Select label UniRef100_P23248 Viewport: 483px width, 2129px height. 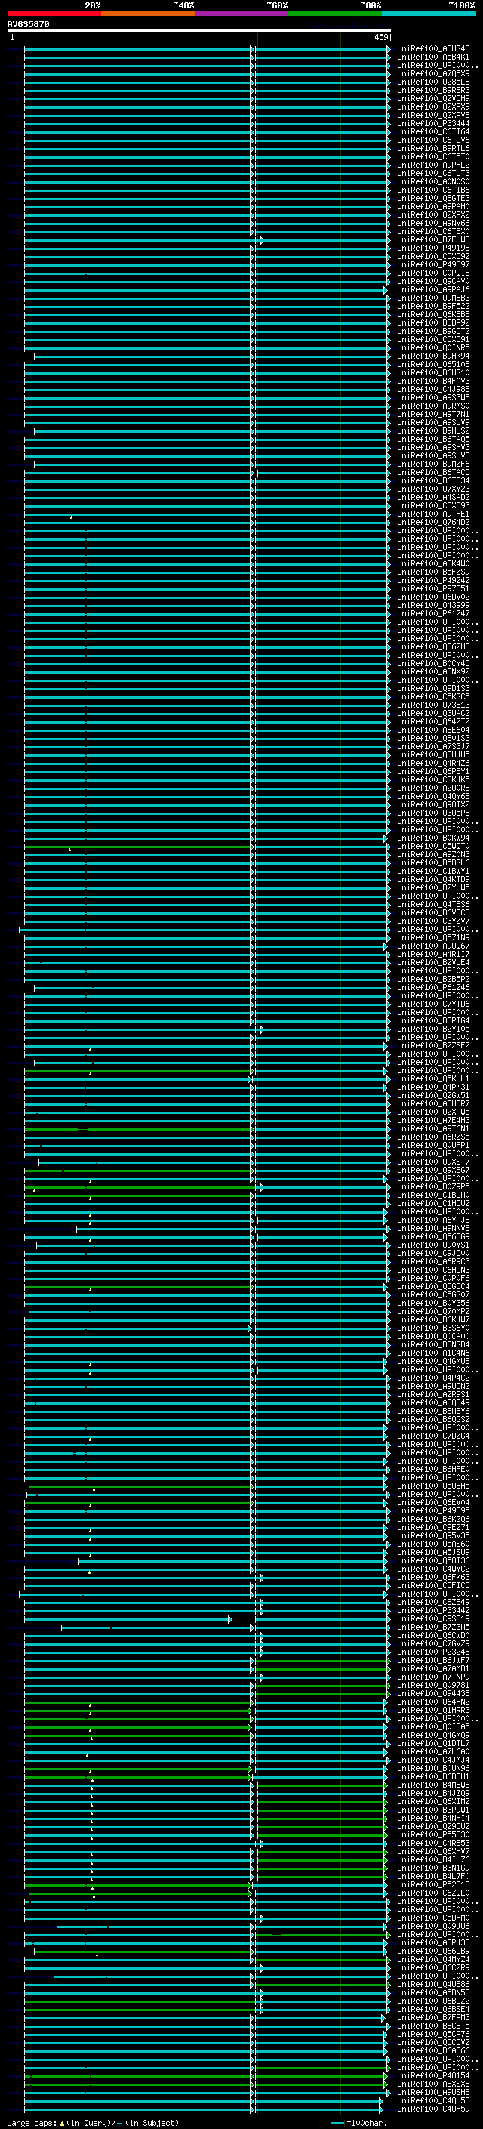pyautogui.click(x=433, y=1652)
